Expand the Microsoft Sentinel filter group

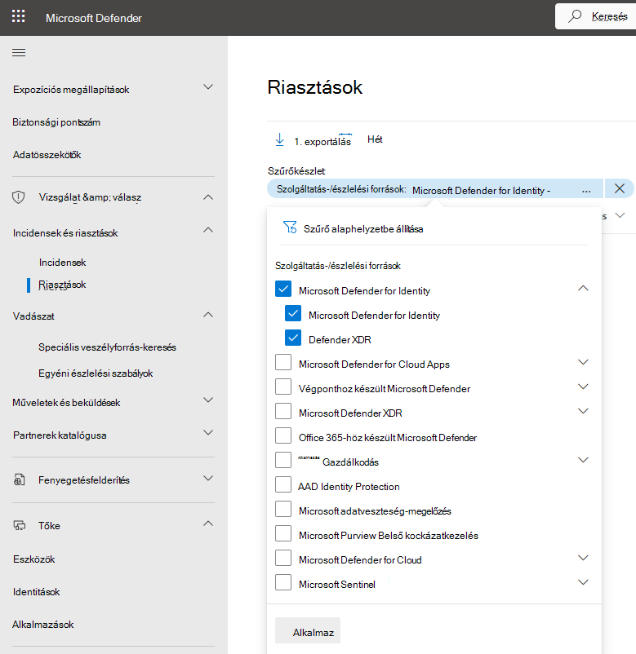(x=583, y=582)
